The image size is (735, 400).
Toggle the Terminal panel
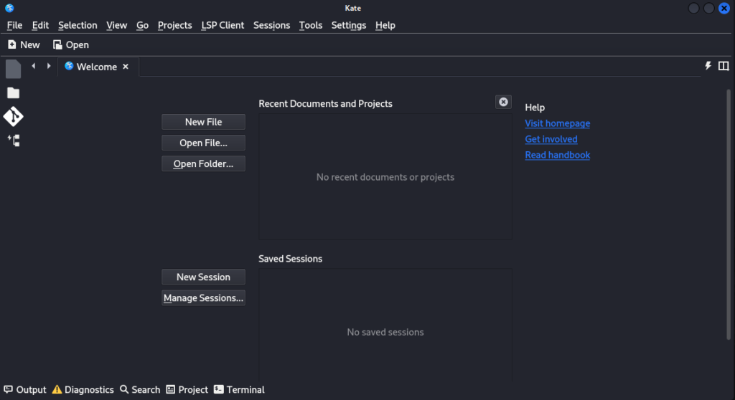click(239, 390)
